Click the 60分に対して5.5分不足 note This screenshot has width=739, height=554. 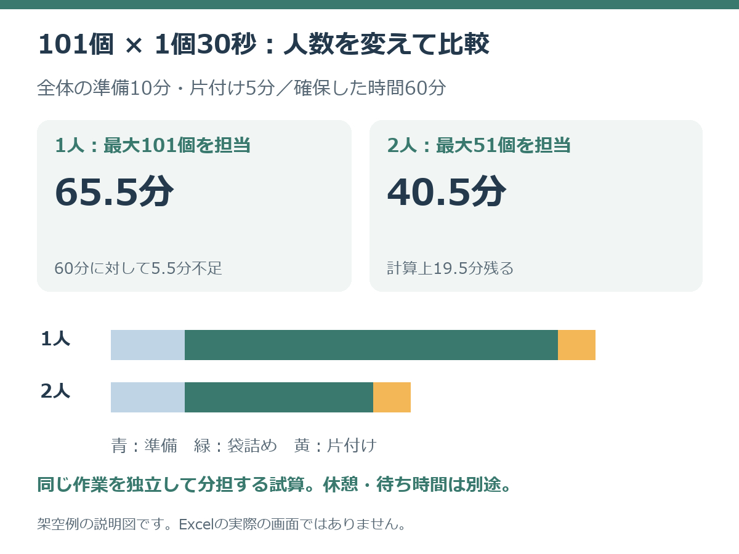139,268
